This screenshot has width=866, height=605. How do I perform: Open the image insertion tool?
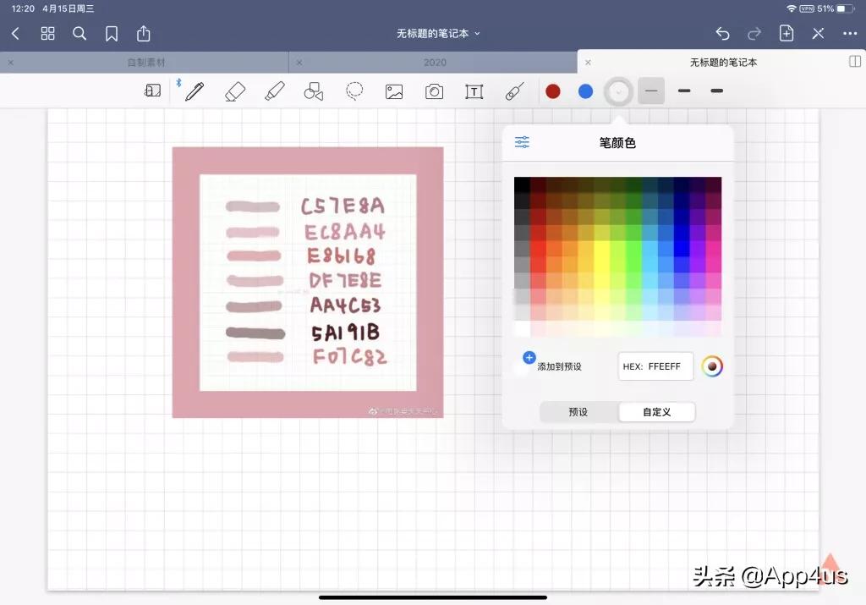tap(394, 91)
